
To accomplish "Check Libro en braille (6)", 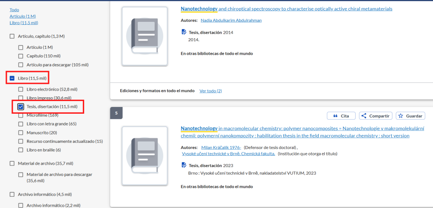I will click(x=21, y=150).
